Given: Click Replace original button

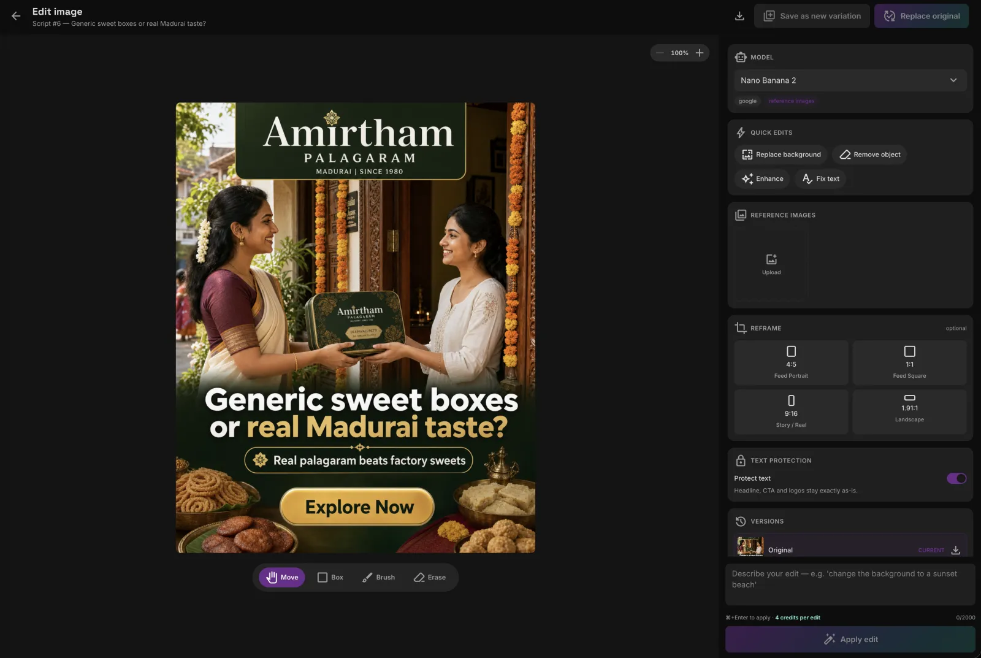Looking at the screenshot, I should coord(922,16).
